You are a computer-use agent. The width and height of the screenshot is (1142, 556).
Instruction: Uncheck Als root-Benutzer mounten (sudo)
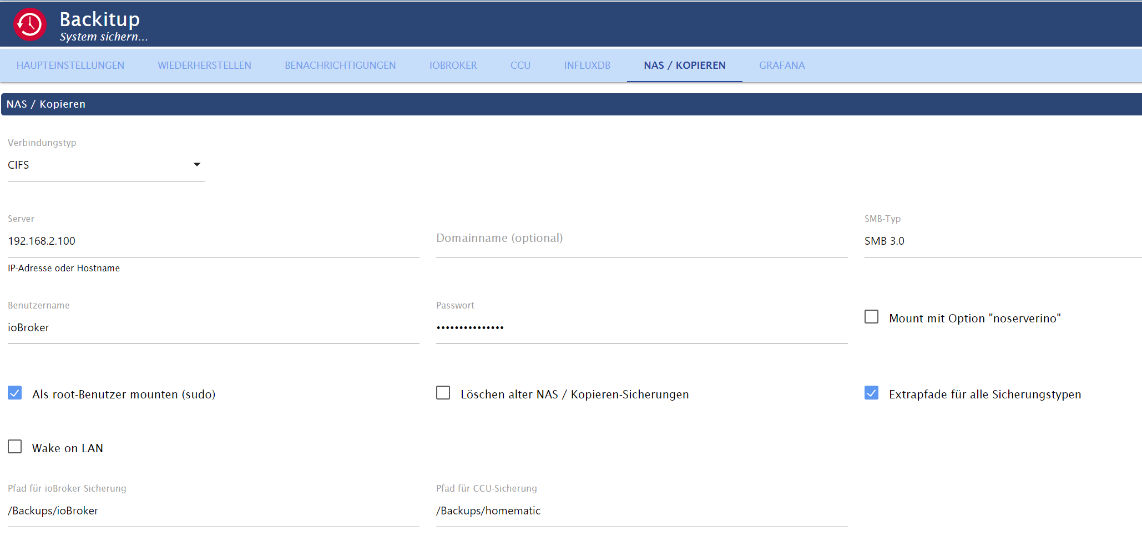pyautogui.click(x=15, y=393)
